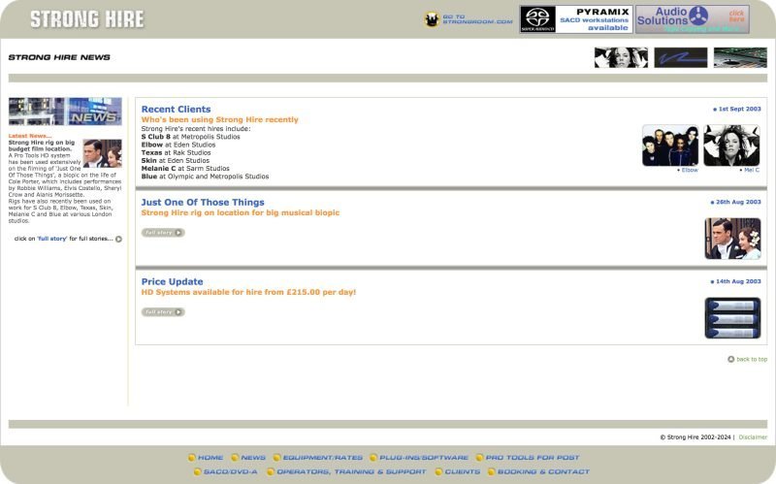Click the arrow icon next to full stories
Screen dimensions: 776x484
[118, 239]
